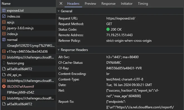184x110 pixels.
Task: Select the iGnaq8rFJ2RZD1JympT%2FWG... request
Action: [28, 46]
